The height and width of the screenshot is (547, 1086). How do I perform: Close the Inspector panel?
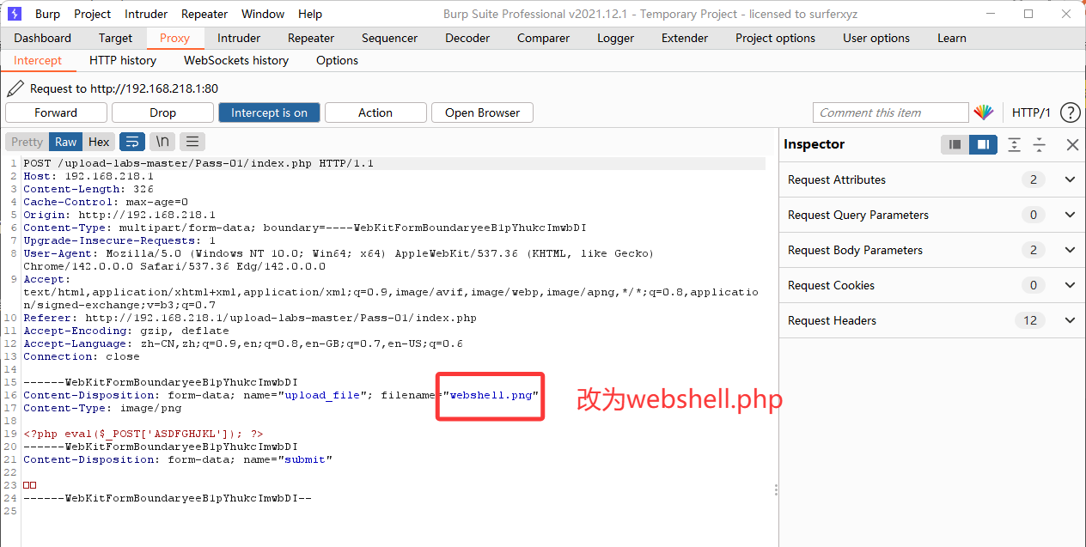1071,144
